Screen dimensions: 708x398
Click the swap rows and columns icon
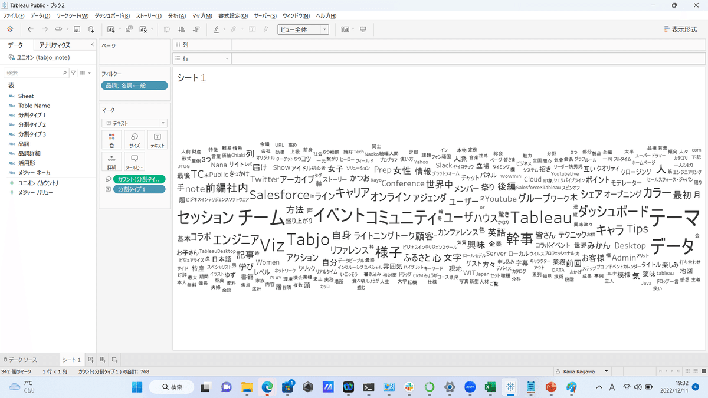[167, 29]
